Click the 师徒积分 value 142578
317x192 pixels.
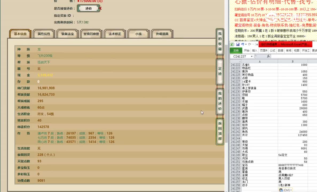(x=43, y=127)
